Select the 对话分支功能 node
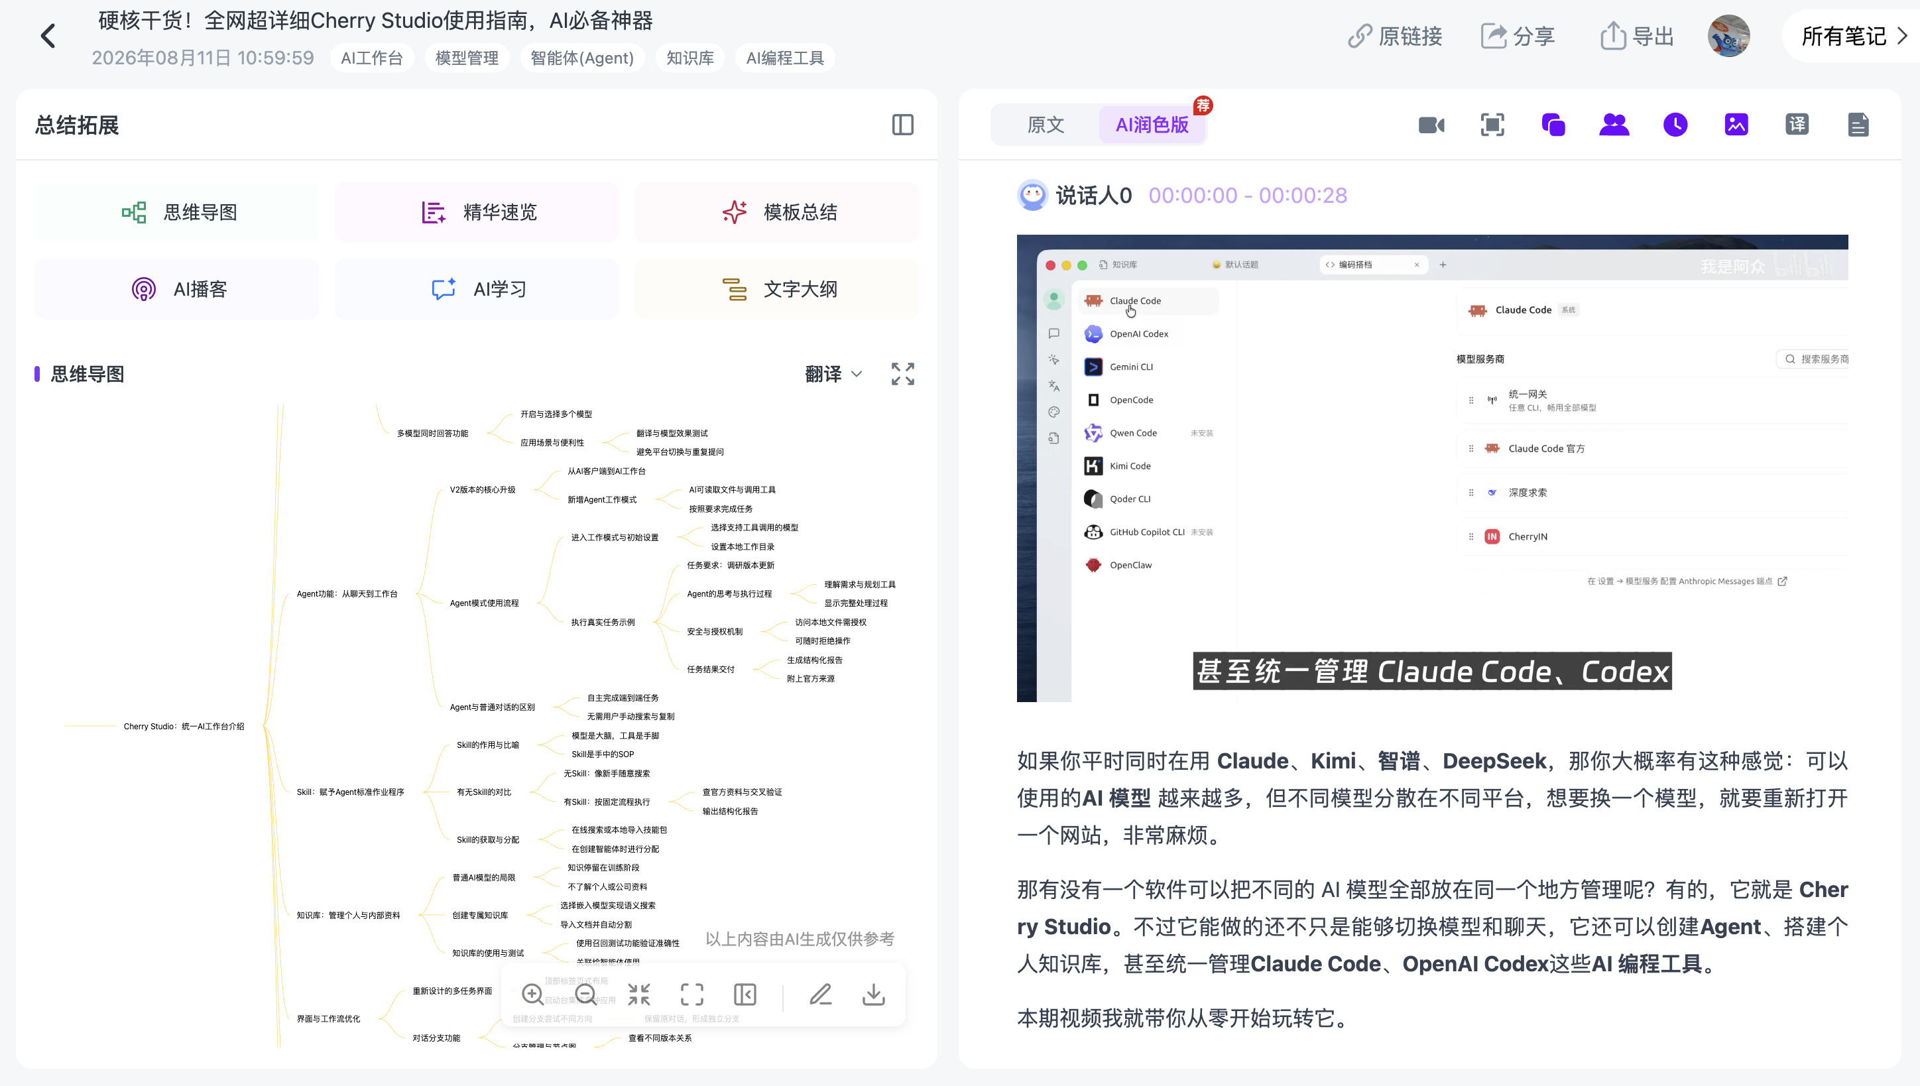The image size is (1920, 1086). [x=436, y=1038]
